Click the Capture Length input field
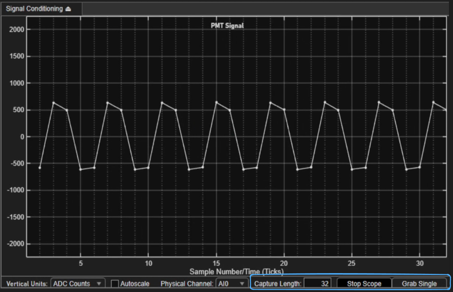The height and width of the screenshot is (292, 453). 317,284
